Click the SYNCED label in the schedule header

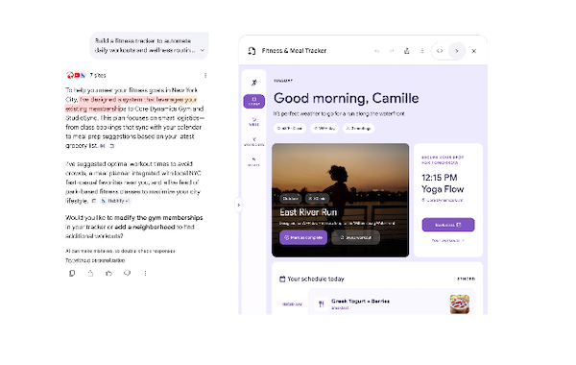[467, 279]
